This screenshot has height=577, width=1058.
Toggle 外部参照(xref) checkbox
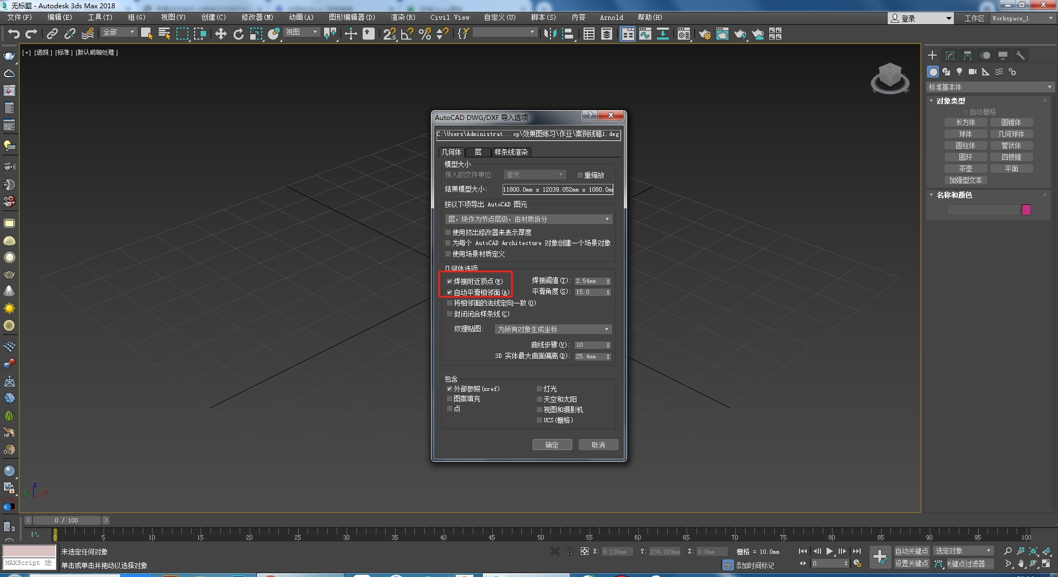coord(450,389)
